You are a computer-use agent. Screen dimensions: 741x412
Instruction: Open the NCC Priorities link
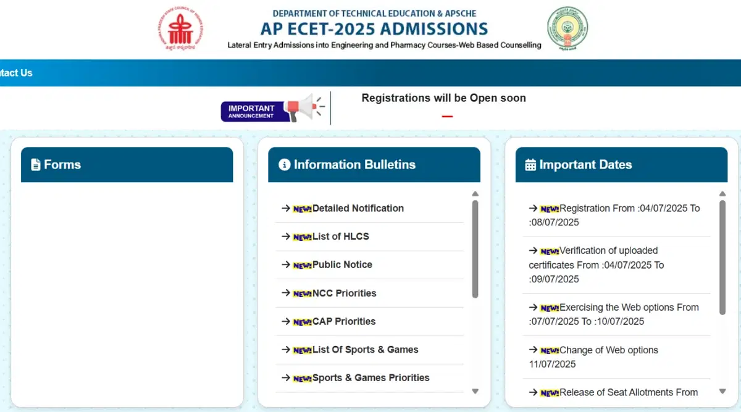[x=345, y=293]
